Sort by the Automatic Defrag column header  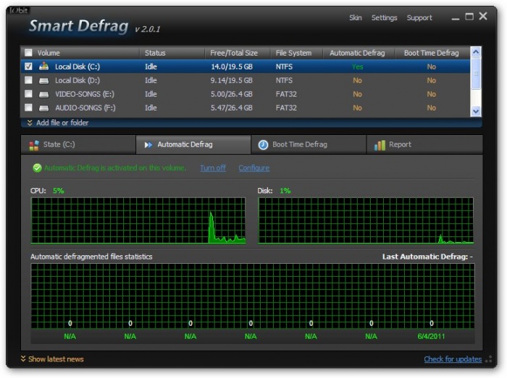357,53
